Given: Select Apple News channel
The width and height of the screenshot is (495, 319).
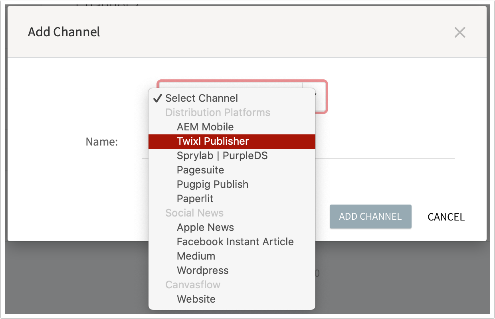Looking at the screenshot, I should point(232,227).
